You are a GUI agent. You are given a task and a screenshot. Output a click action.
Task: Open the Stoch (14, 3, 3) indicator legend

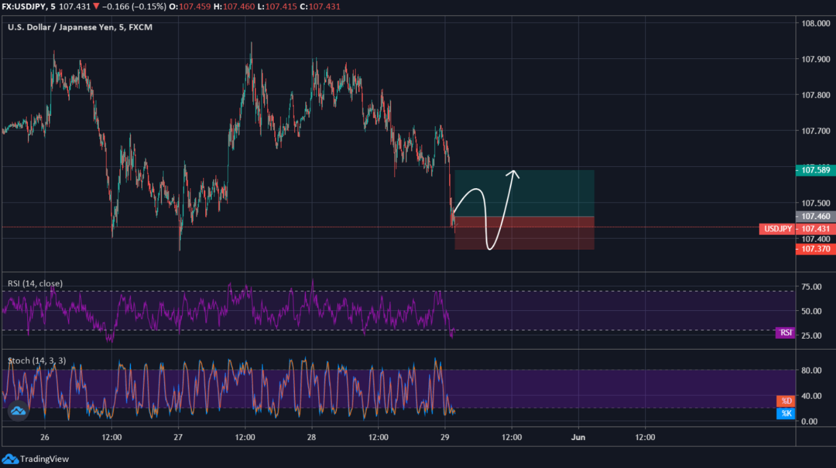click(37, 361)
